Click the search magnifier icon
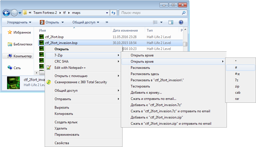The height and width of the screenshot is (147, 256). (x=184, y=13)
